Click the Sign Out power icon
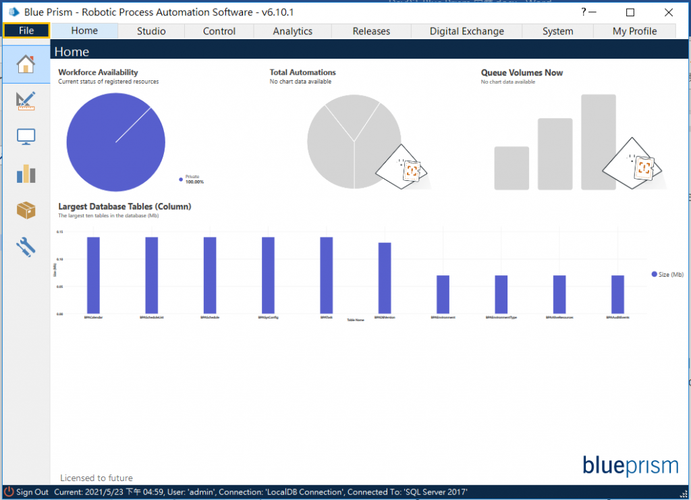The width and height of the screenshot is (691, 500). (9, 491)
